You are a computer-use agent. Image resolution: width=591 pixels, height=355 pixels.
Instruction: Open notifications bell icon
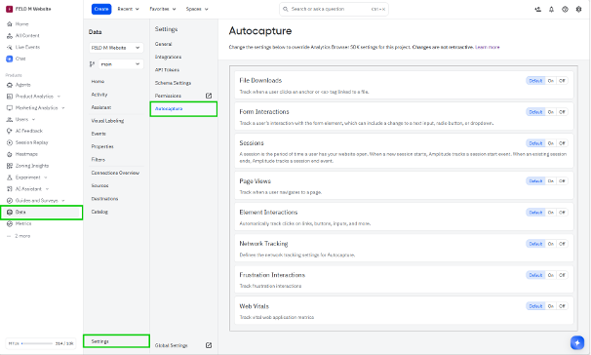551,10
